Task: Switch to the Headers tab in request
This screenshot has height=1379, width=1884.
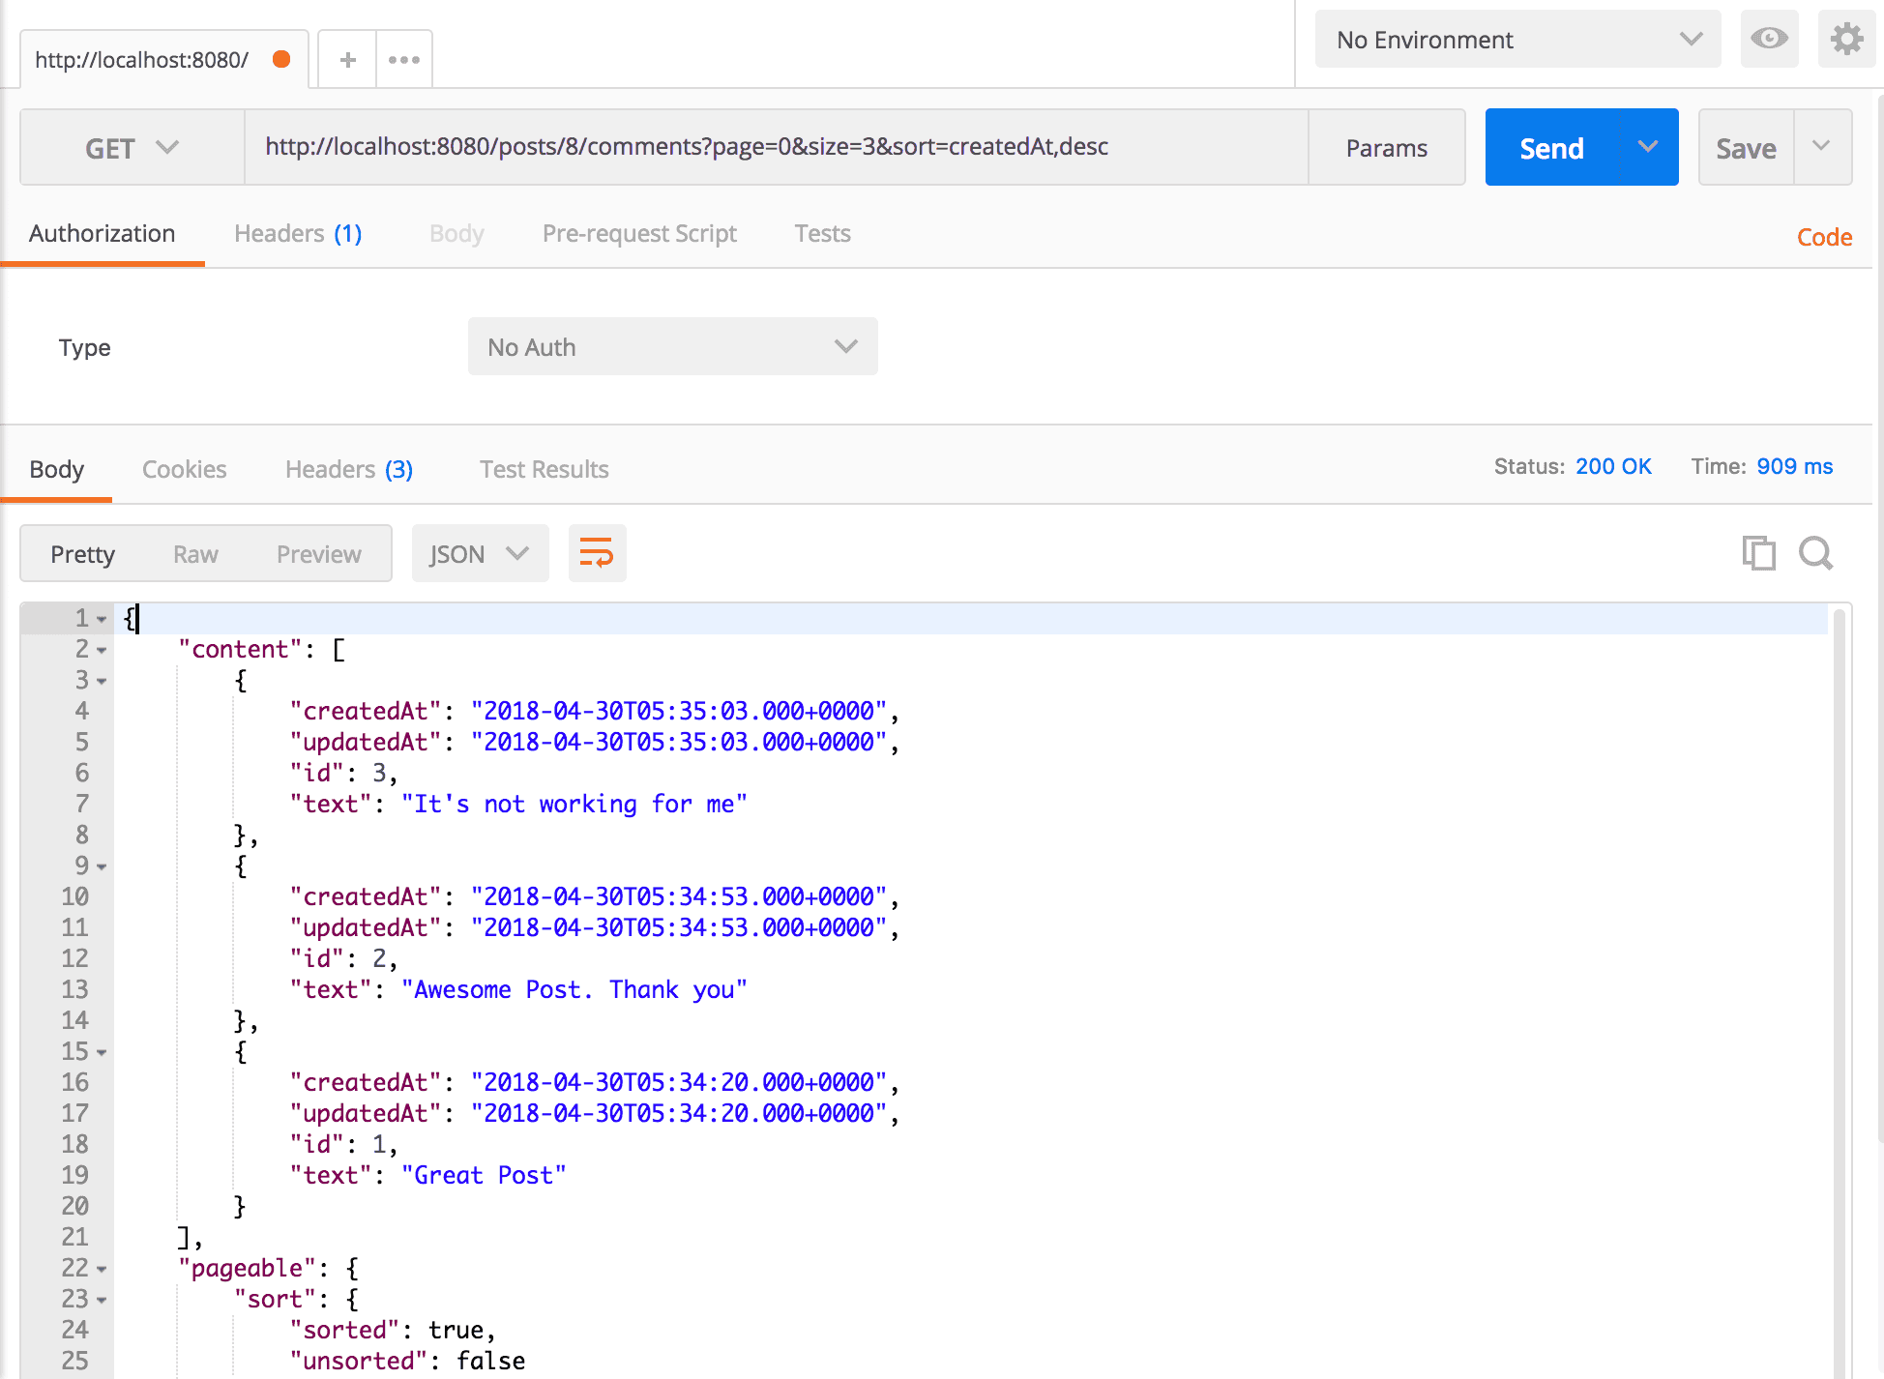Action: click(x=300, y=234)
